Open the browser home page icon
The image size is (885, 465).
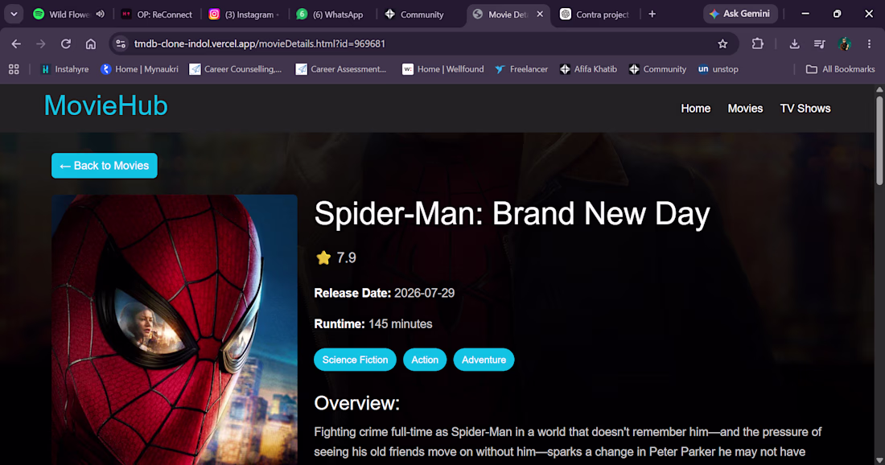click(91, 44)
